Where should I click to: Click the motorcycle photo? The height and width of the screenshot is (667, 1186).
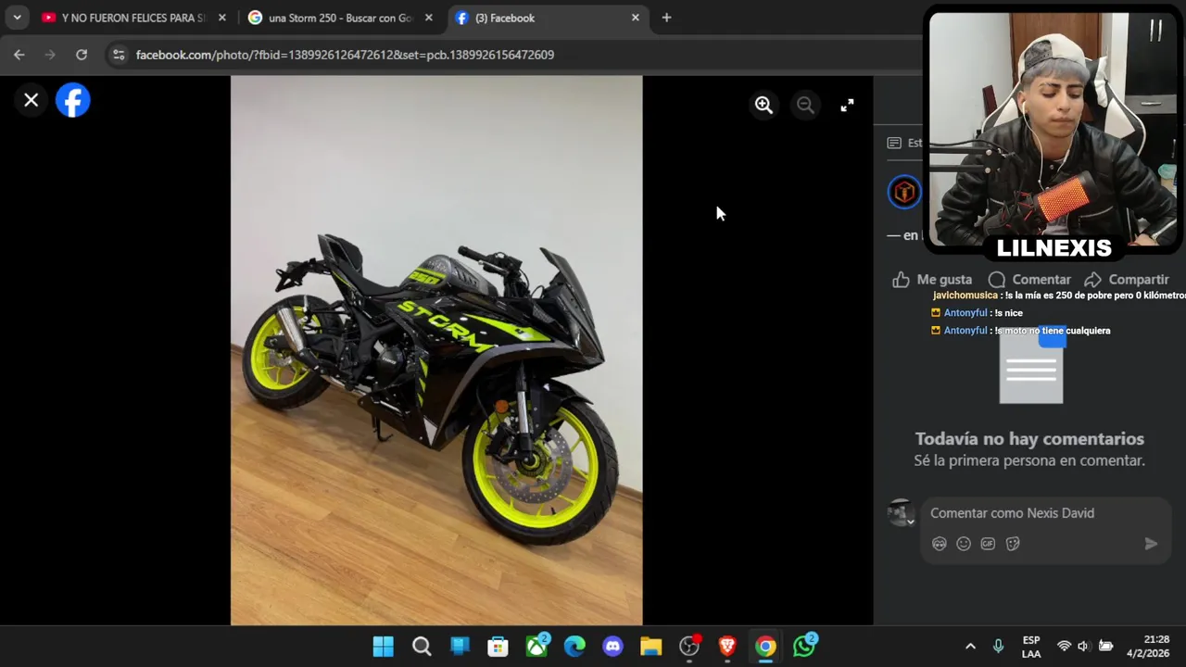point(436,350)
